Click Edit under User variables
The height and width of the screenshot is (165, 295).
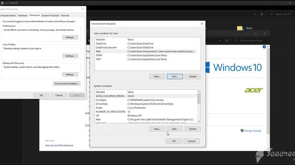[175, 77]
